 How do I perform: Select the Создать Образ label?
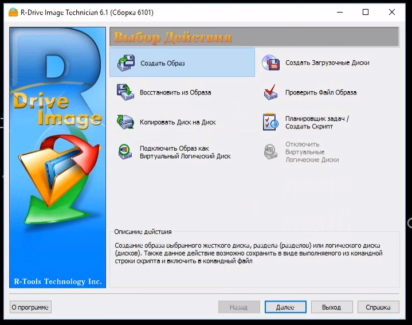[x=163, y=63]
